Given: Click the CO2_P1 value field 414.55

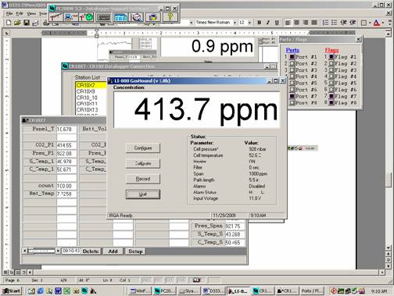Looking at the screenshot, I should (66, 145).
